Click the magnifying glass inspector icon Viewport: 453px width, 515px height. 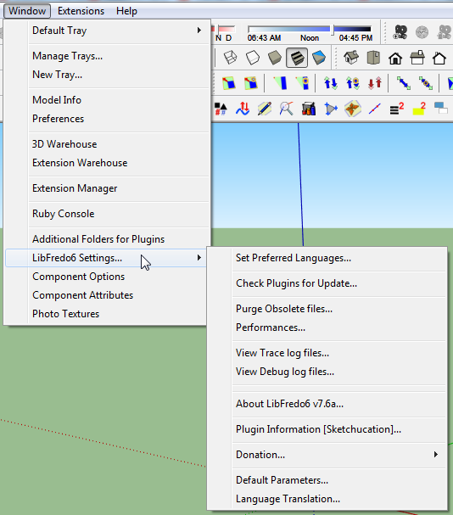click(x=287, y=109)
